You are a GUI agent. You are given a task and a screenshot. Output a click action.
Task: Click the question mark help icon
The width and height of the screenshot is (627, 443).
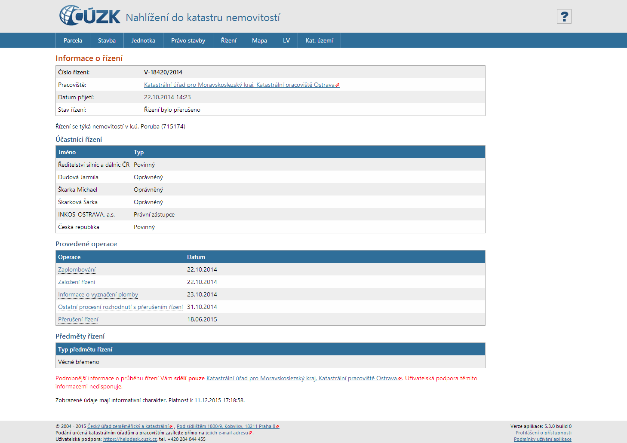[x=564, y=17]
